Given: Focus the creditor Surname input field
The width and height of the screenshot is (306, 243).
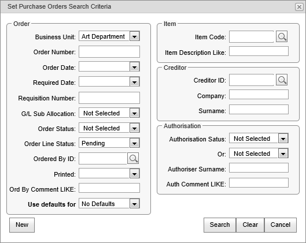Looking at the screenshot, I should pyautogui.click(x=259, y=110).
